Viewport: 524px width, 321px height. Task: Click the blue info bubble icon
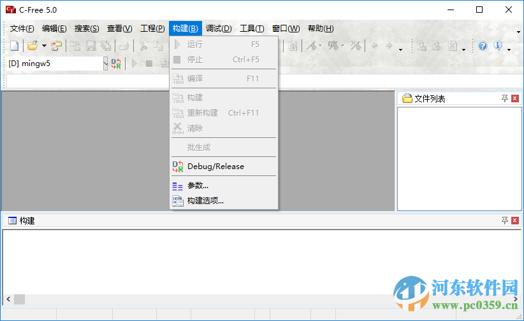click(x=498, y=46)
